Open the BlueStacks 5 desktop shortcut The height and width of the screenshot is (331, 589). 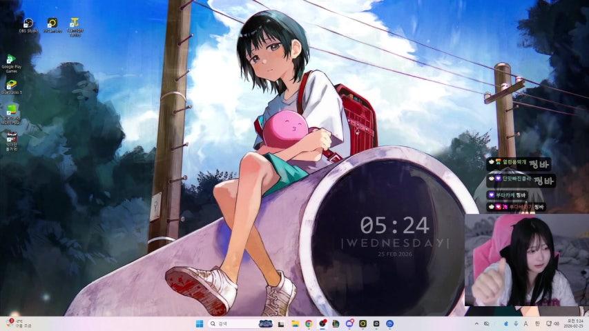11,87
